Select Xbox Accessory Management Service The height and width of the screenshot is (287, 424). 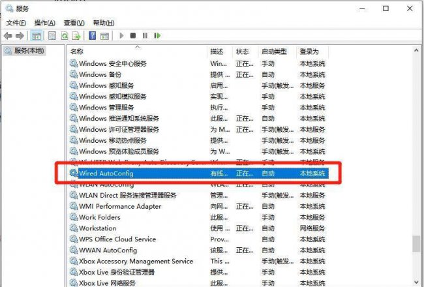(136, 261)
